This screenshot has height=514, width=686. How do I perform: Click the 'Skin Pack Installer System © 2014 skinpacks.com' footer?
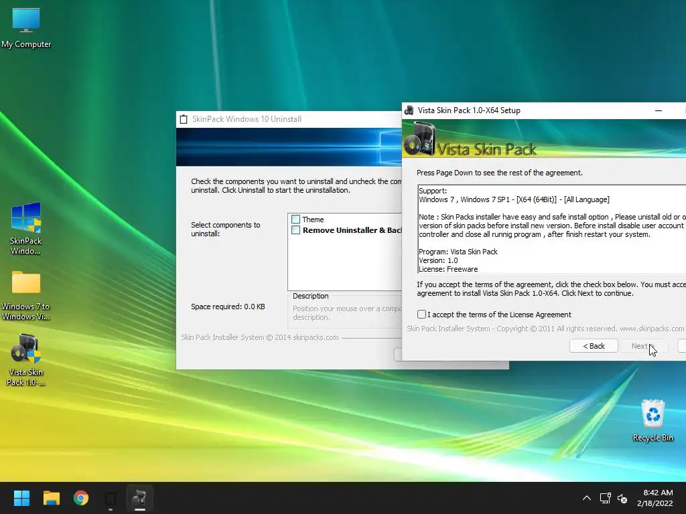(260, 337)
